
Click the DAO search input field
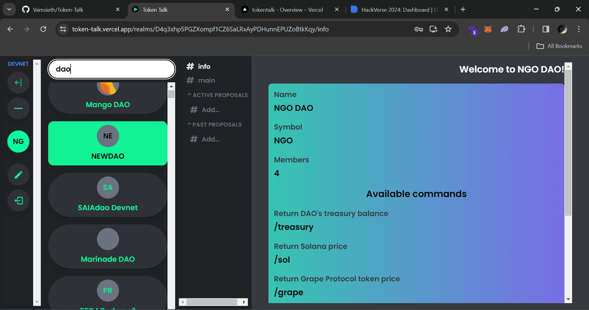pos(112,69)
